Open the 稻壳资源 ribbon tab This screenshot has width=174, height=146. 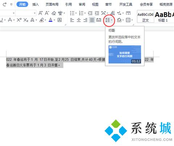[166, 4]
